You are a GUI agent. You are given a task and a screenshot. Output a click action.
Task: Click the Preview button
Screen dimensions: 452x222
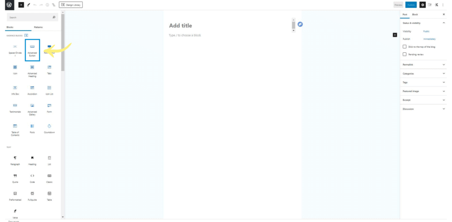click(x=399, y=5)
